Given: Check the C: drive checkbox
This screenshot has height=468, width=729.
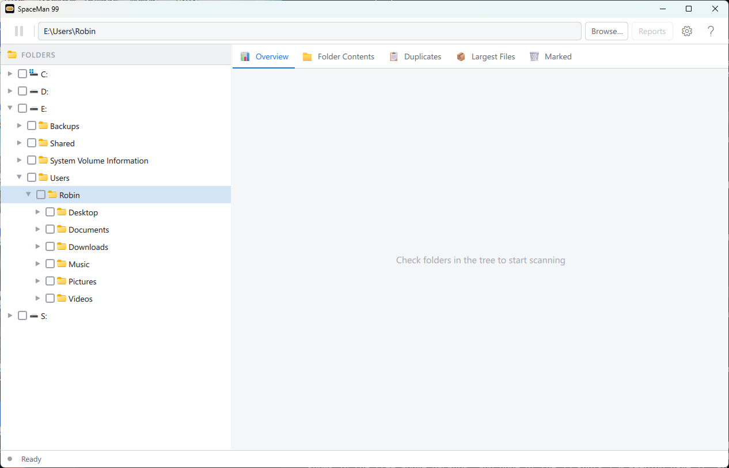Looking at the screenshot, I should (22, 74).
